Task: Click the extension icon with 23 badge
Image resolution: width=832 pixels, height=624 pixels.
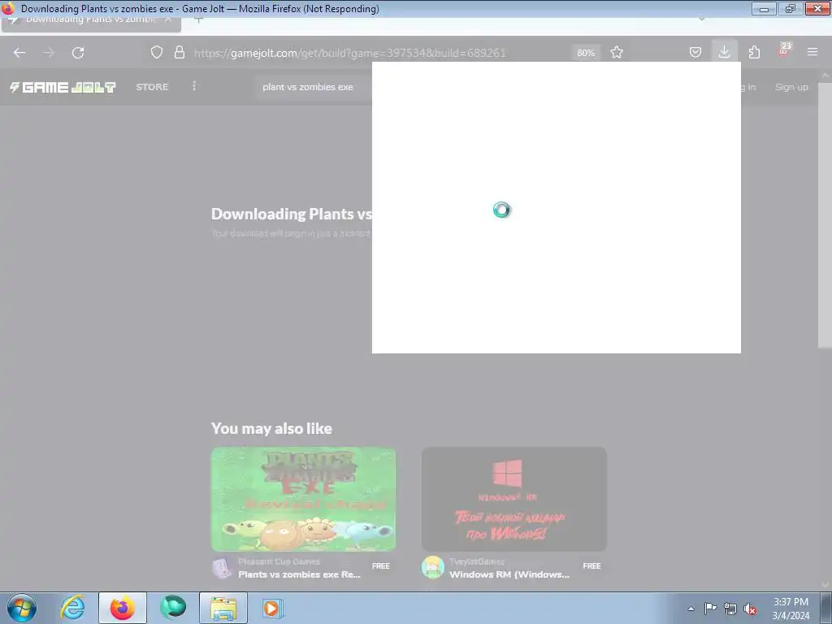Action: pos(784,51)
